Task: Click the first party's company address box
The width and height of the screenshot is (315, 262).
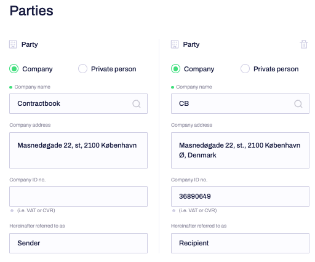Action: 78,150
